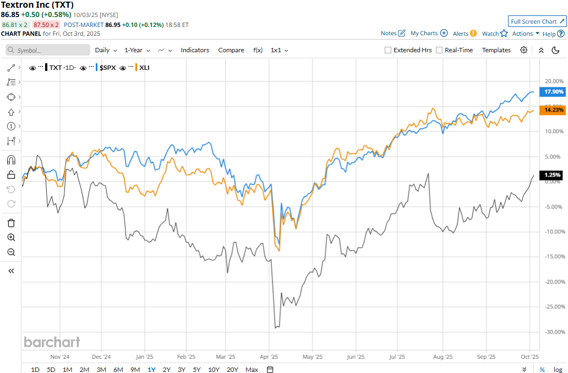The height and width of the screenshot is (373, 568).
Task: Select the price range measure tool
Action: 11,141
